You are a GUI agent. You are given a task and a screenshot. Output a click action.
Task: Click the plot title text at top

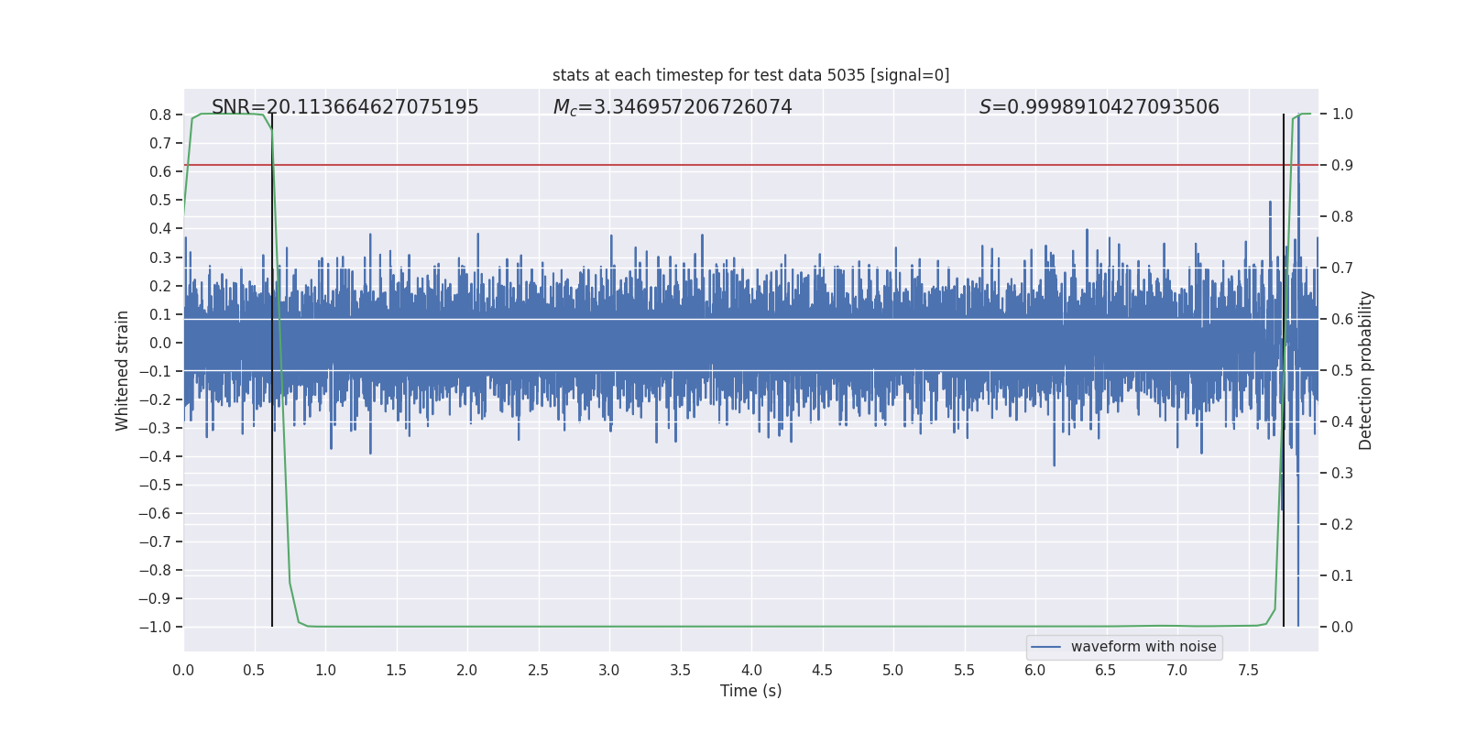(x=750, y=75)
